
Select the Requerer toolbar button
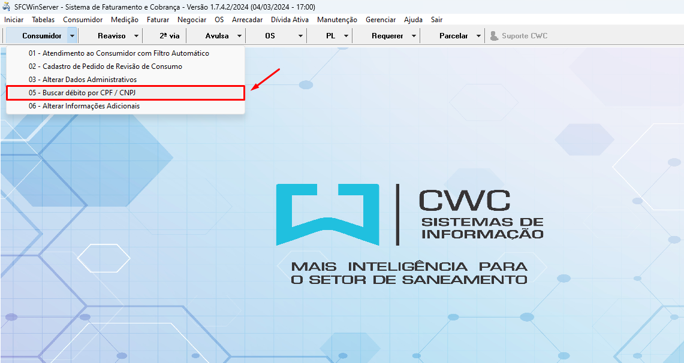pyautogui.click(x=386, y=35)
